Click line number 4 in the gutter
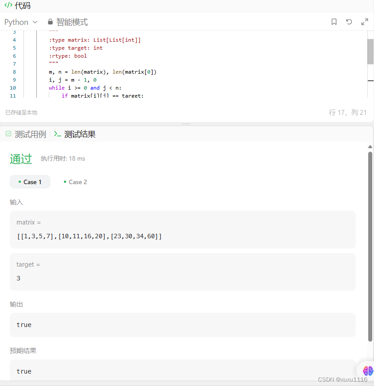Image resolution: width=374 pixels, height=386 pixels. [14, 40]
